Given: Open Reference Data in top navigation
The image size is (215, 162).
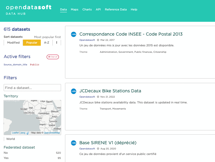Looking at the screenshot, I should coord(116,10).
